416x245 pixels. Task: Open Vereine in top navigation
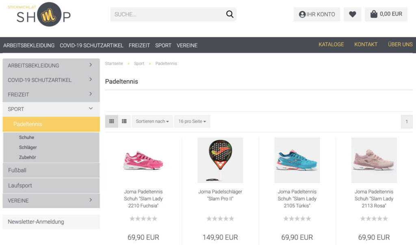click(x=187, y=45)
